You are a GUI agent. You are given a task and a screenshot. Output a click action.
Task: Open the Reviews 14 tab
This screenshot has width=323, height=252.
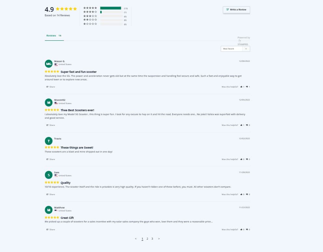tap(54, 36)
